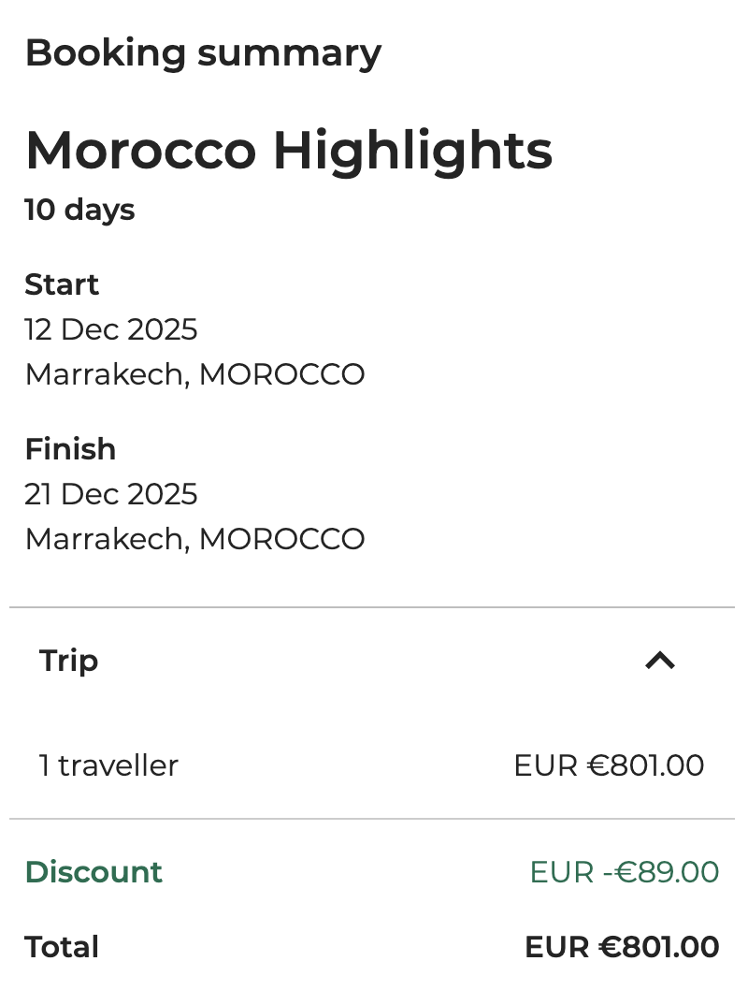Click the word summary in the heading
The image size is (748, 1005).
[x=289, y=53]
